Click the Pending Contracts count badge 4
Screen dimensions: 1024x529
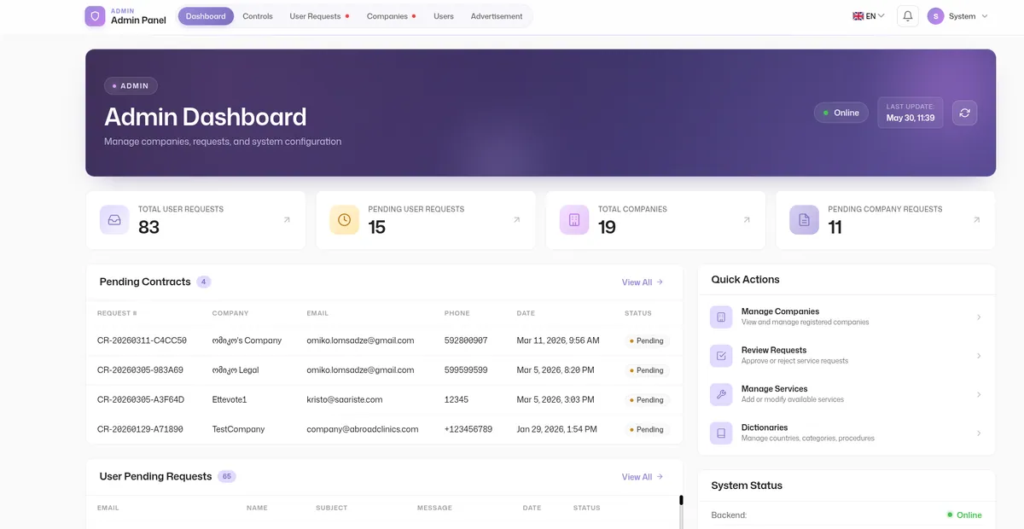[x=203, y=282]
